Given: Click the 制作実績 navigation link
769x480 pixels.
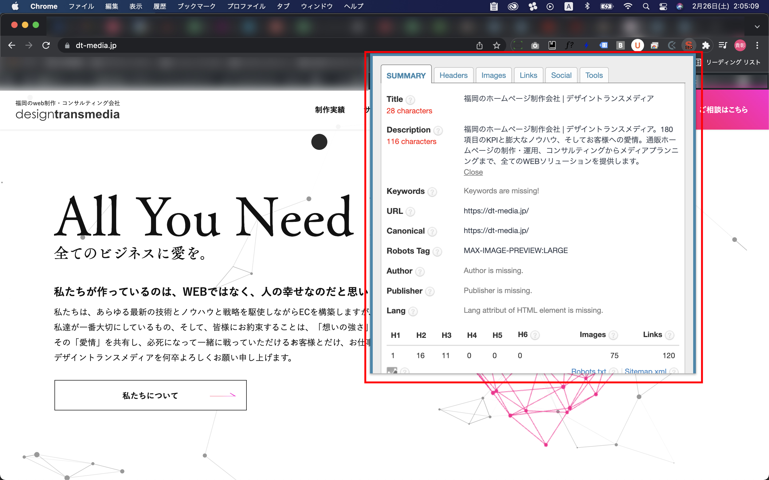Looking at the screenshot, I should point(329,110).
